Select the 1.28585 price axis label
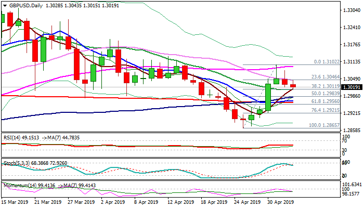This screenshot has height=208, width=364. (x=352, y=130)
